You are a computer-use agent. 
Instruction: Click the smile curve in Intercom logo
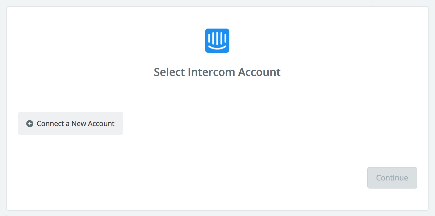click(217, 48)
